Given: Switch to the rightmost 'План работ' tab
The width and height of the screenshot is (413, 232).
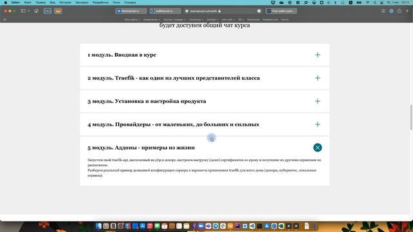Looking at the screenshot, I should (281, 11).
